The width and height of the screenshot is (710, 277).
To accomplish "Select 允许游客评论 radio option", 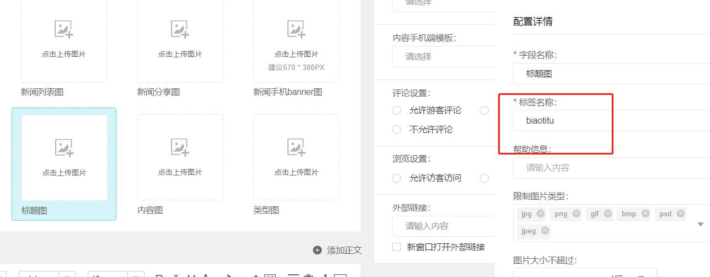I will [397, 110].
